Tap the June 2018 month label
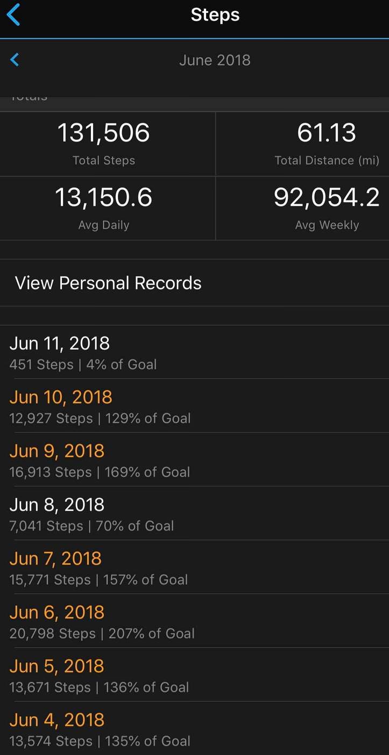 (215, 60)
